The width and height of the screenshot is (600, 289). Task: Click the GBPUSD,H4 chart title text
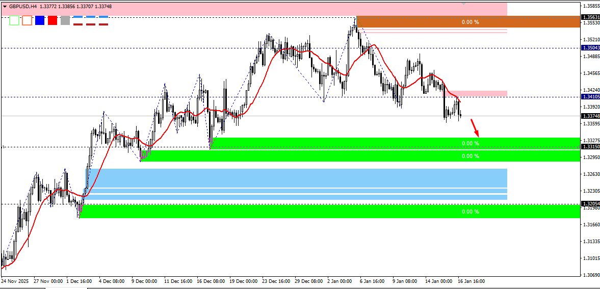[23, 6]
